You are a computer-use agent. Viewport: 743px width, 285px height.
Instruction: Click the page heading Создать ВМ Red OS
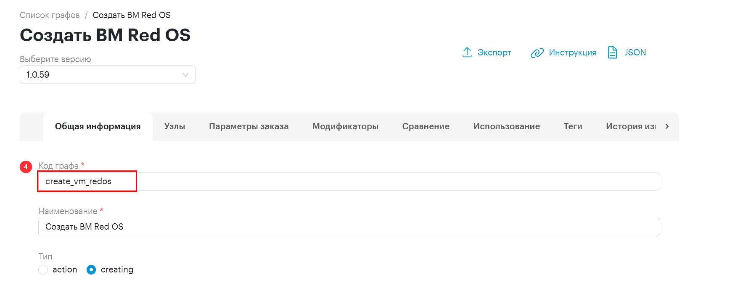[105, 35]
